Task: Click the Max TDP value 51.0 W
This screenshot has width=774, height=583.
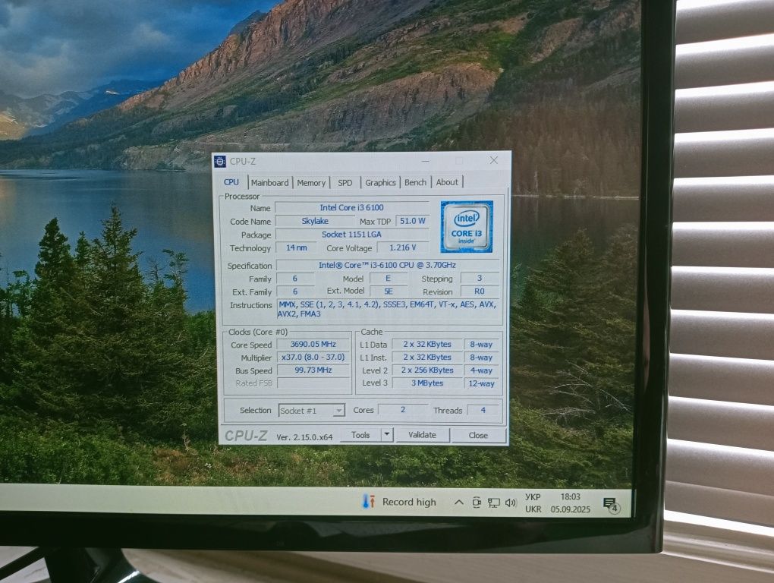Action: click(412, 221)
